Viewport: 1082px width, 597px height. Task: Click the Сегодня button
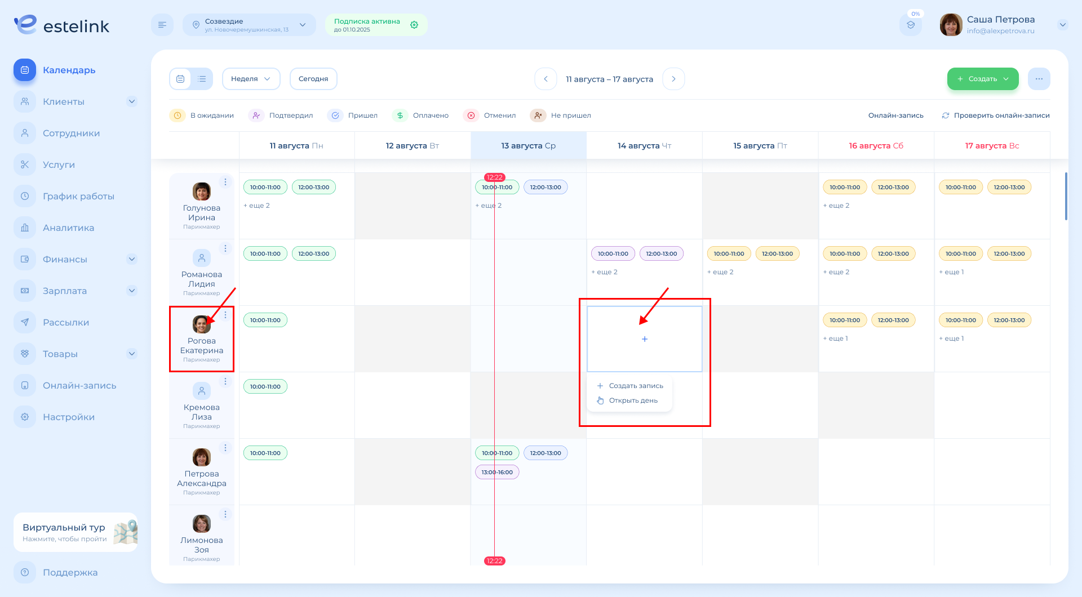point(313,79)
